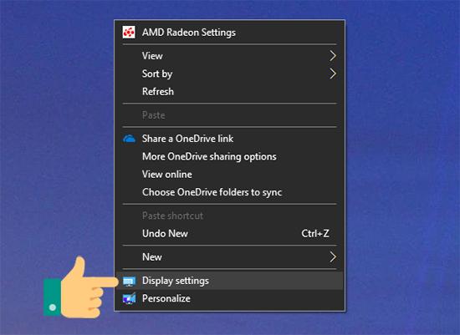Choose Sort by in context menu
Screen dimensions: 460x335
[x=229, y=74]
